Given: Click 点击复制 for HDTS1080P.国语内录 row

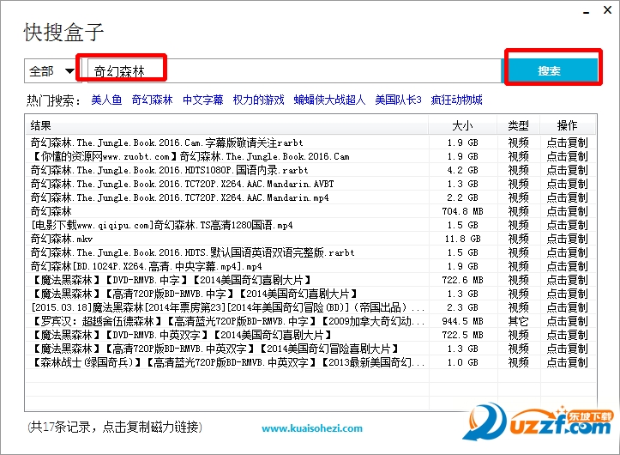Looking at the screenshot, I should [568, 170].
